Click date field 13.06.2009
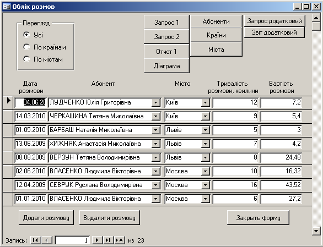This screenshot has height=247, width=323. [x=30, y=144]
